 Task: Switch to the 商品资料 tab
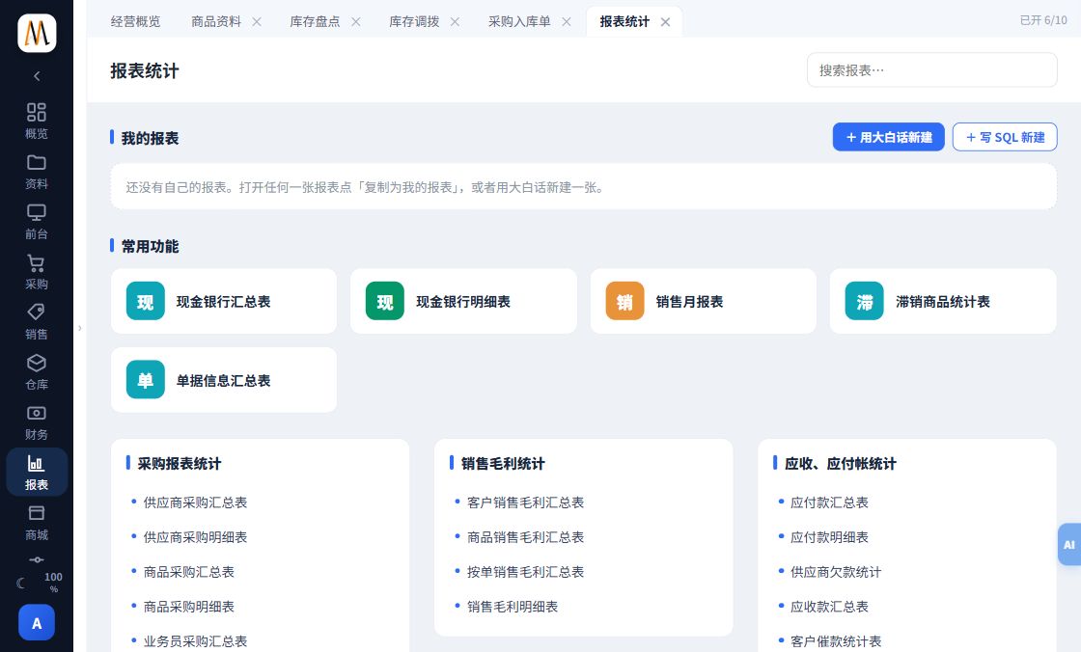pyautogui.click(x=216, y=21)
